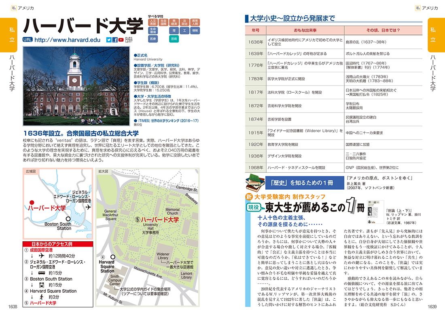Screen dimensions: 445x310
Task: Click the 学生数(概数) bullet heading
Action: click(146, 83)
